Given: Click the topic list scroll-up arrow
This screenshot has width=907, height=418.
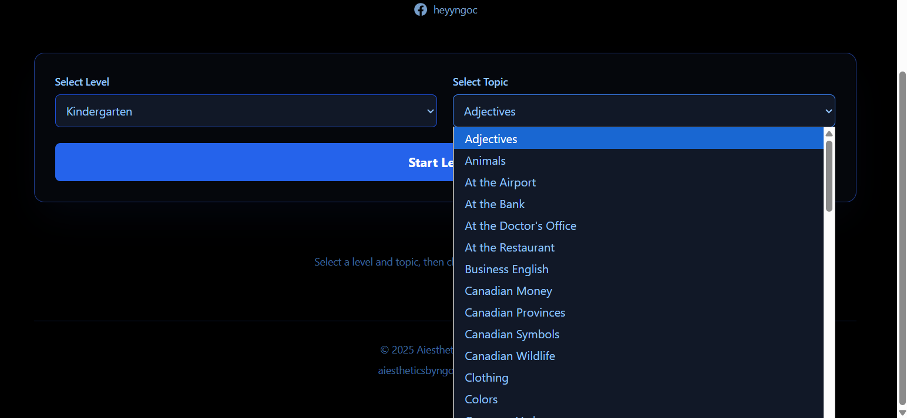Looking at the screenshot, I should coord(829,133).
